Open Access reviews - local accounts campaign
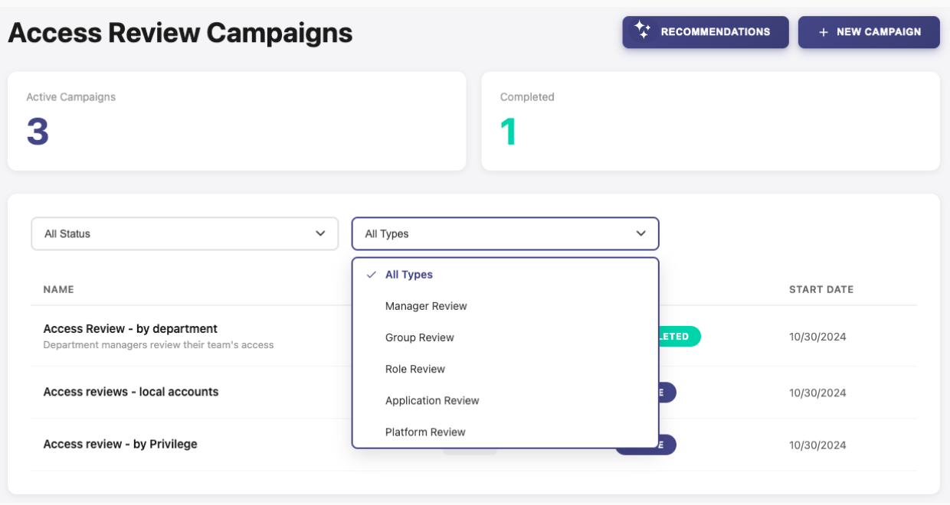 [x=131, y=392]
